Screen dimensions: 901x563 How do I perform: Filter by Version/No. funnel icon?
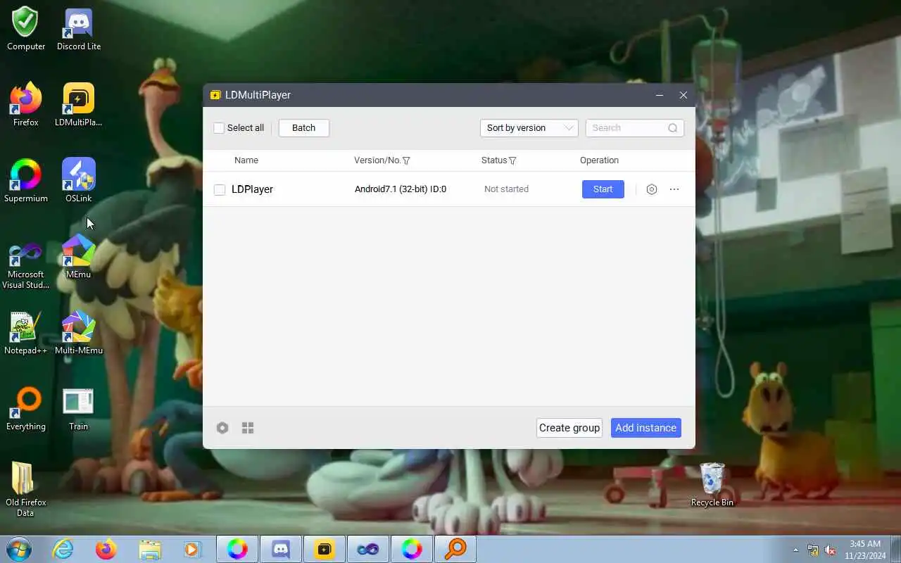coord(406,160)
